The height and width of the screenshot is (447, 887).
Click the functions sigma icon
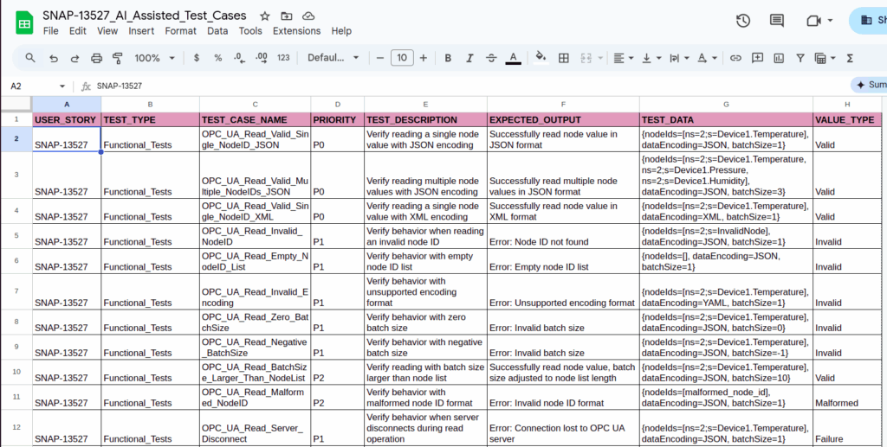pyautogui.click(x=849, y=58)
